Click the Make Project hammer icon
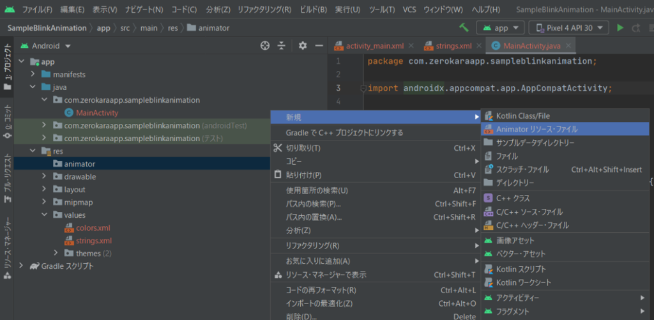654x320 pixels. [x=464, y=28]
